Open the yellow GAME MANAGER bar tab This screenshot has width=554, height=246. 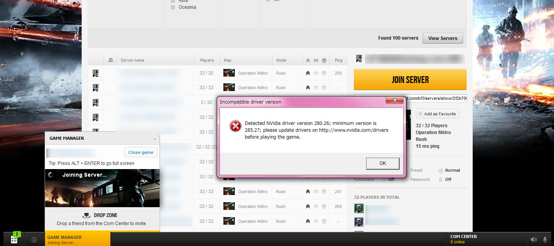pyautogui.click(x=78, y=239)
